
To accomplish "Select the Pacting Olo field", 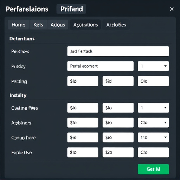I will point(153,81).
